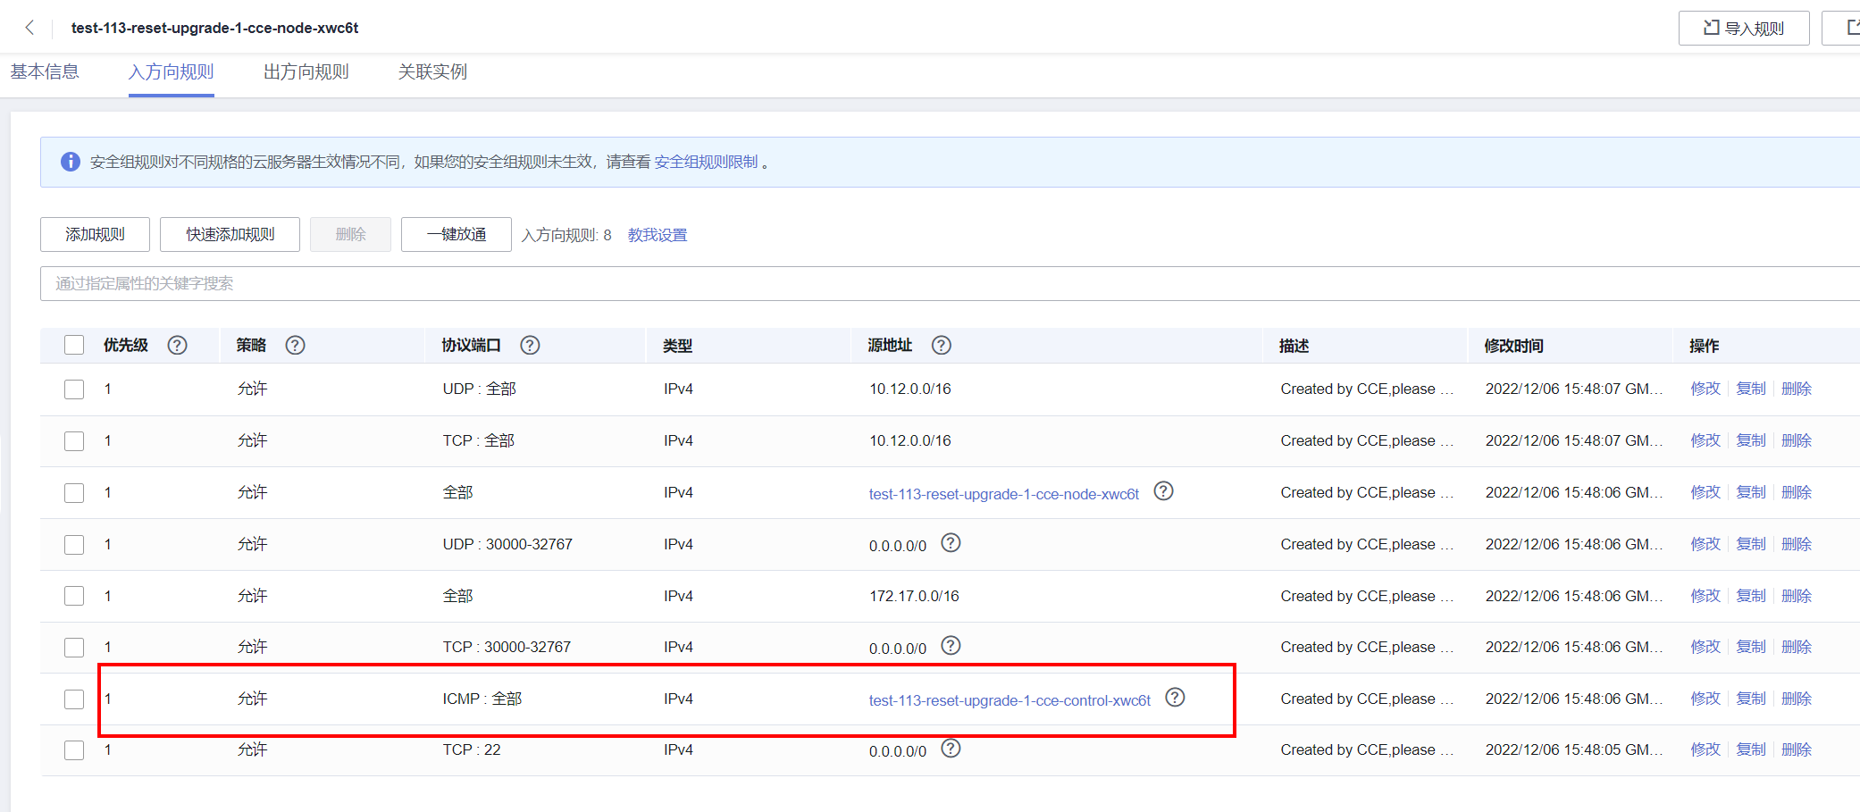Click help icon for TCP 22 source address
This screenshot has width=1860, height=812.
pyautogui.click(x=951, y=749)
